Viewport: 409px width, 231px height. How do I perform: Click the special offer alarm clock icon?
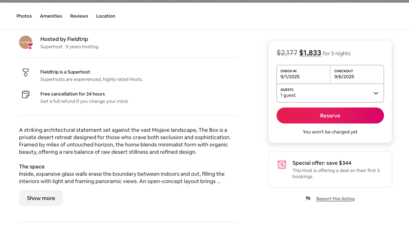(x=282, y=164)
